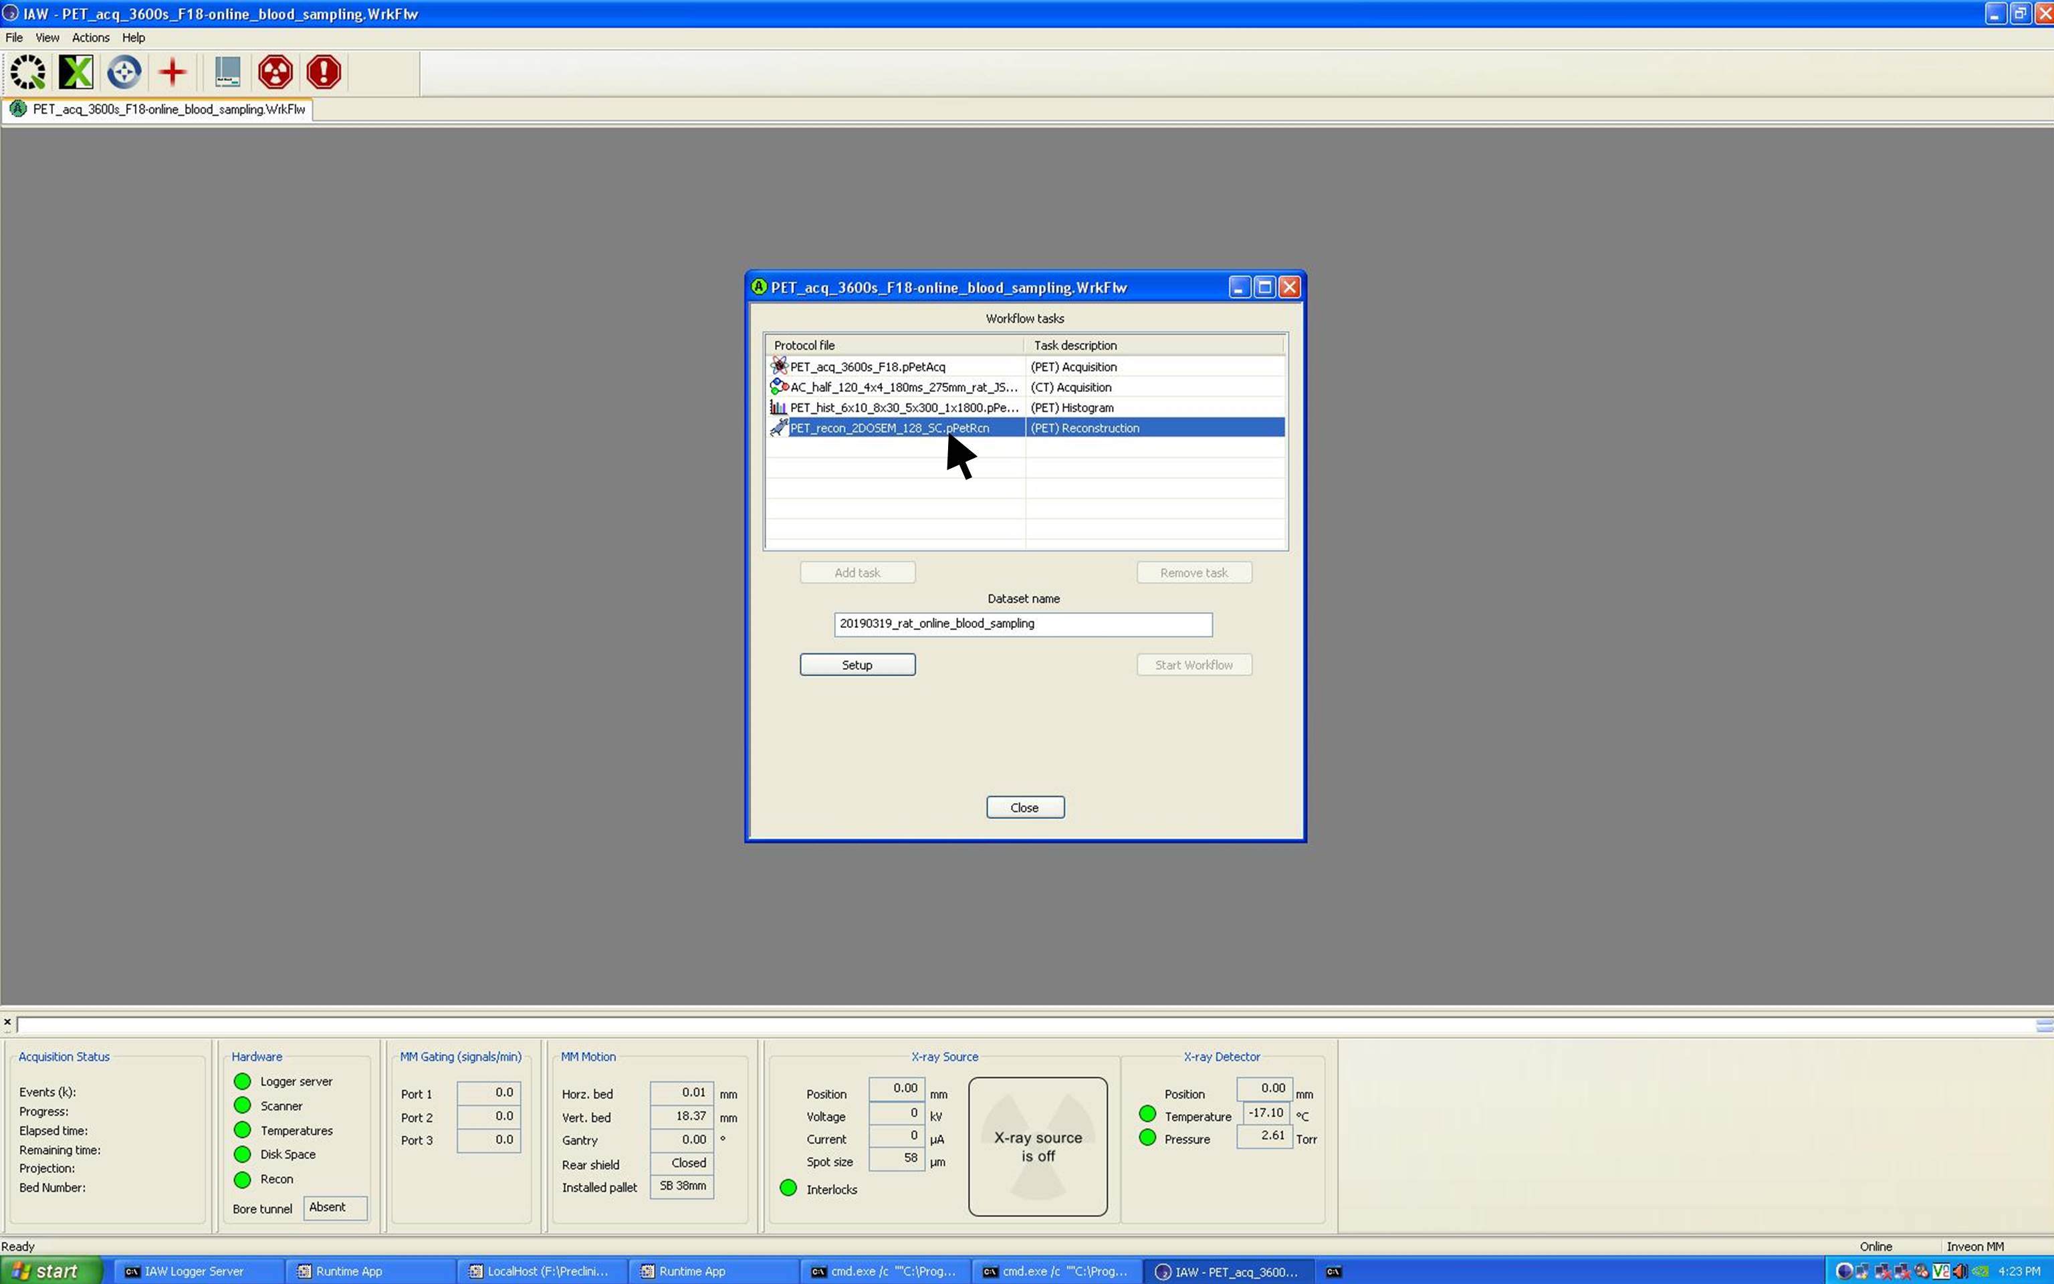Click into the Dataset name field

click(x=1022, y=624)
